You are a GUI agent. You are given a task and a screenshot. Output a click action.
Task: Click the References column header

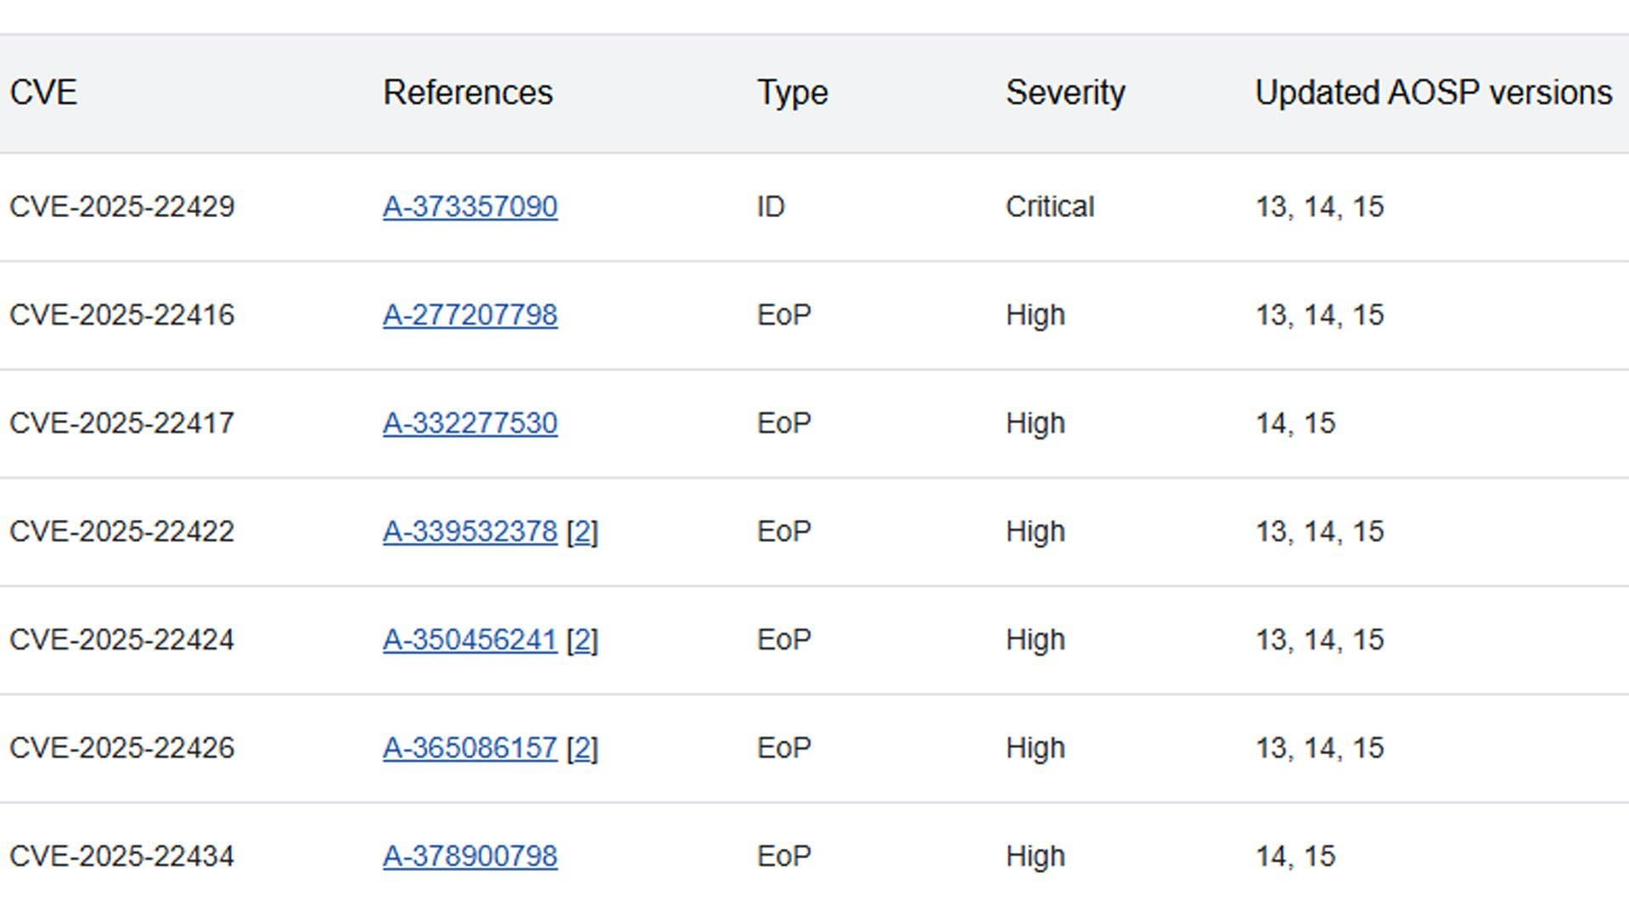469,92
